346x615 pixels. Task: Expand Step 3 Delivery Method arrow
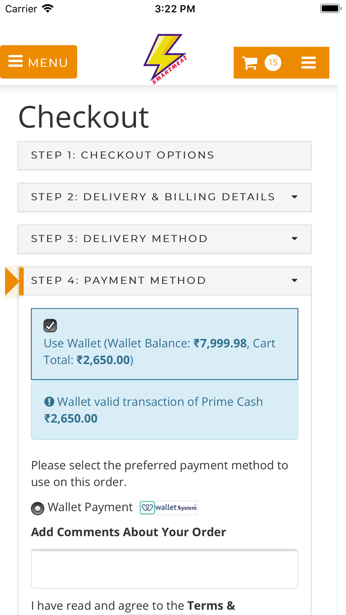(x=294, y=239)
